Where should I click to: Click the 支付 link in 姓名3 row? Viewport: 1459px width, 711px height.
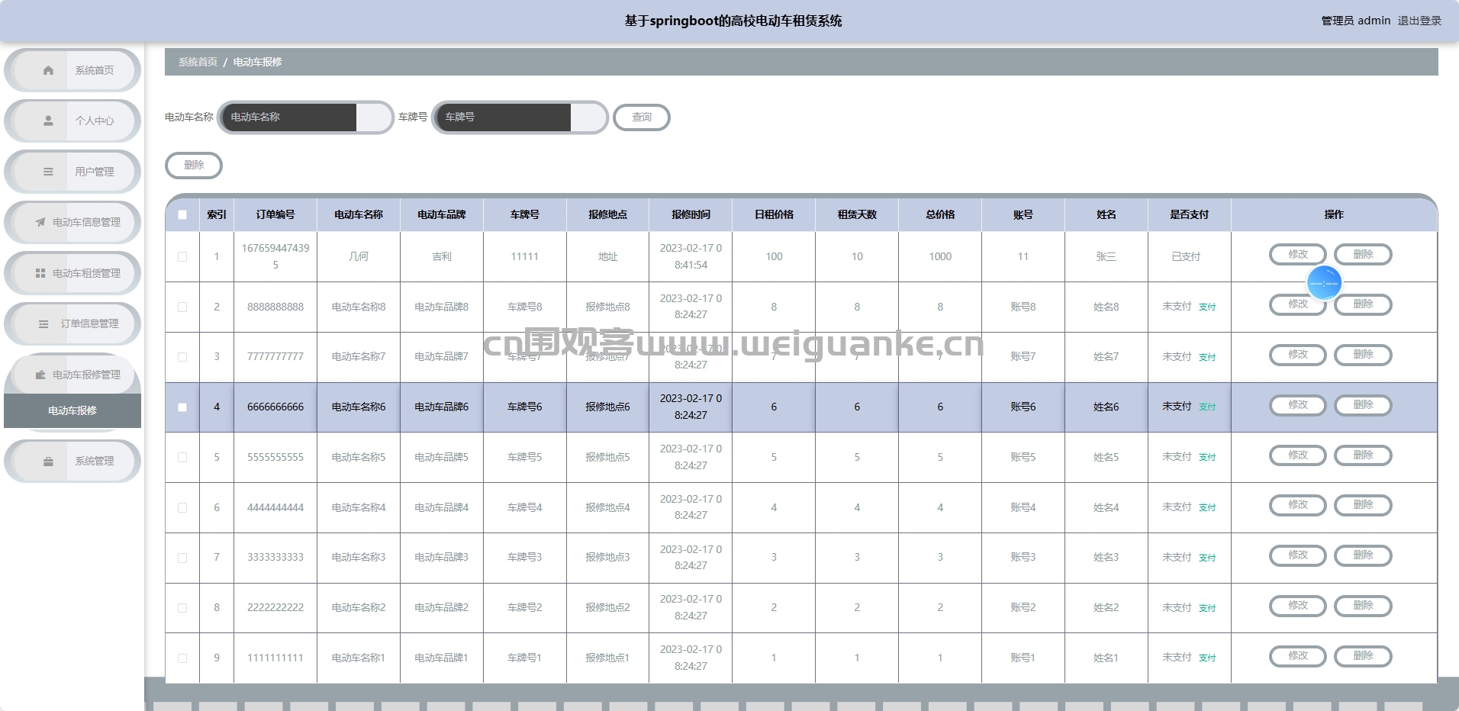[1207, 558]
